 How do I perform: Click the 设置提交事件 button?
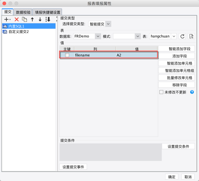tap(73, 167)
